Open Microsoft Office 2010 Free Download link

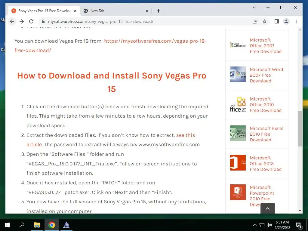tap(266, 104)
